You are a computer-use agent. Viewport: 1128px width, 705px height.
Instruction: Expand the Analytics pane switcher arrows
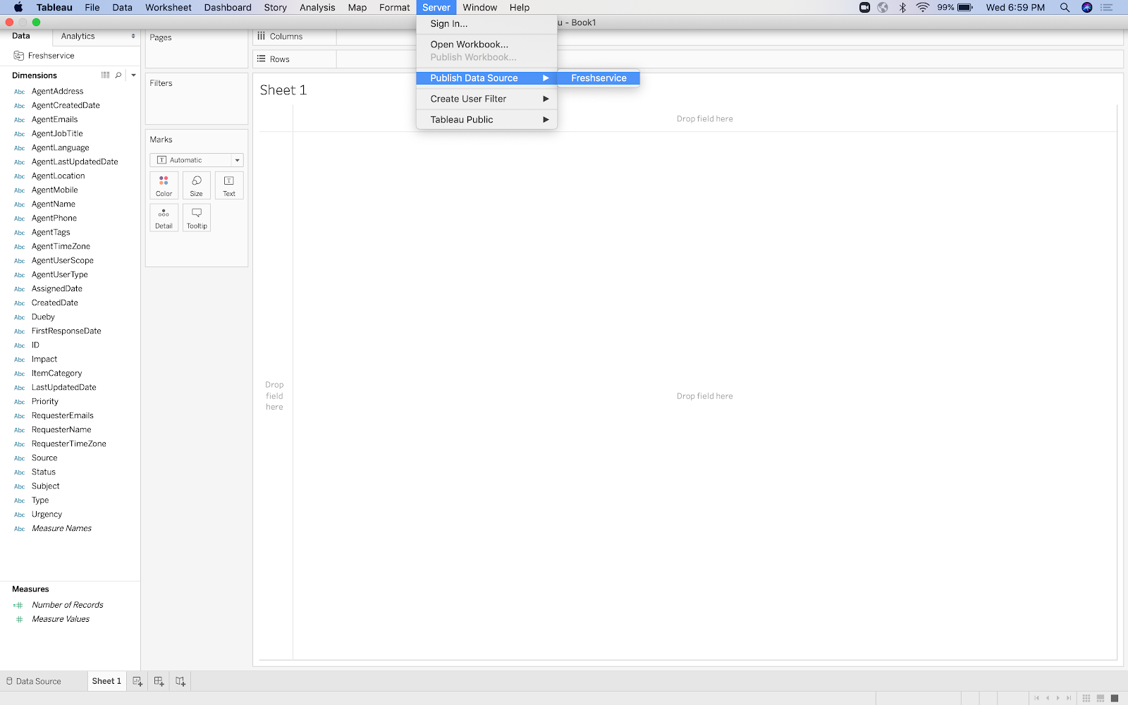[133, 36]
